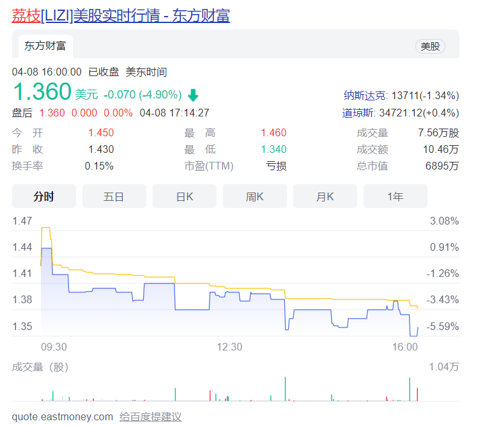The width and height of the screenshot is (485, 426).
Task: Click the 美股 tag badge
Action: pyautogui.click(x=430, y=47)
